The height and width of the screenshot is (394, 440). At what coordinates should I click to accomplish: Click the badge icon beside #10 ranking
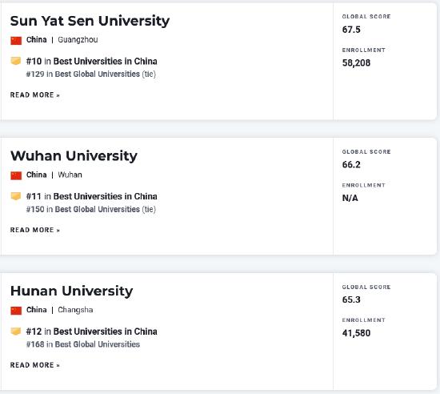16,61
